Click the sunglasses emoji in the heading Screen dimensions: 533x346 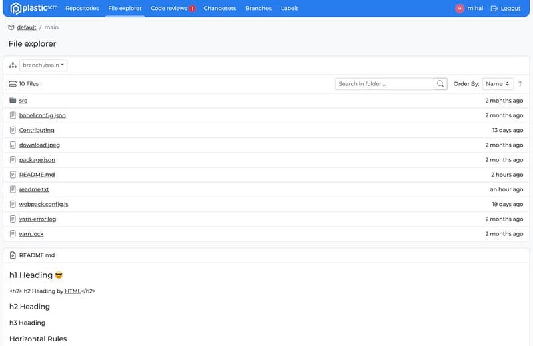[59, 275]
